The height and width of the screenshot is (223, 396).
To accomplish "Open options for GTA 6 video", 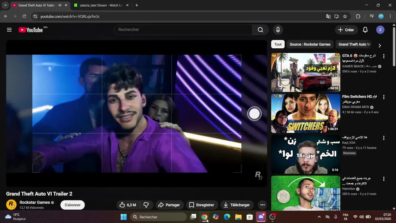I will click(384, 56).
